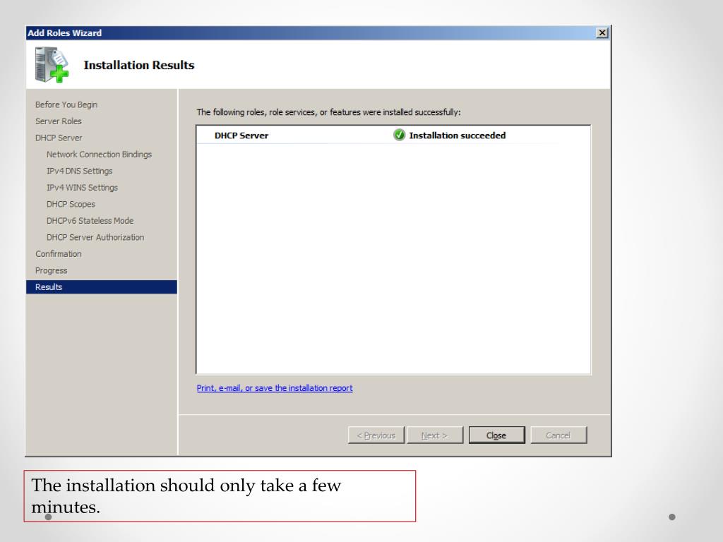Image resolution: width=723 pixels, height=542 pixels.
Task: Click the Add Roles Wizard title bar text
Action: [x=64, y=32]
